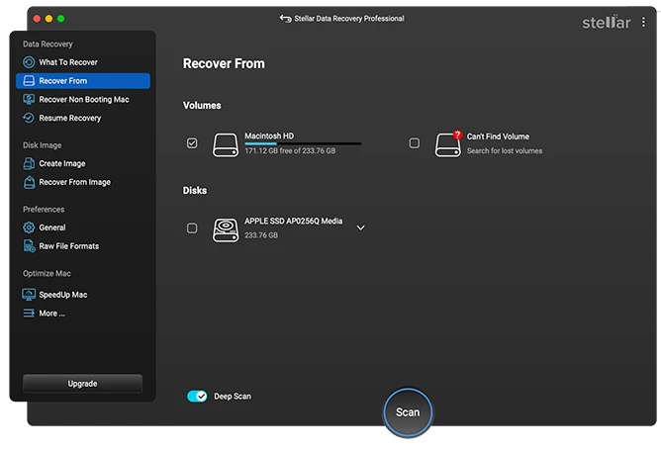Select Recover From in sidebar

tap(83, 81)
